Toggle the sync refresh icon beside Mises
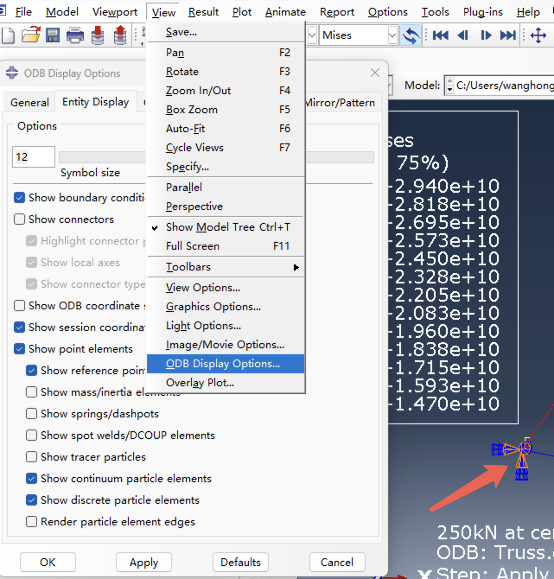This screenshot has height=579, width=554. click(x=411, y=35)
